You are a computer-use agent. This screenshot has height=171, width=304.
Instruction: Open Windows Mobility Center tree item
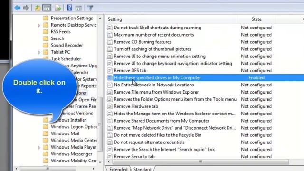click(74, 161)
